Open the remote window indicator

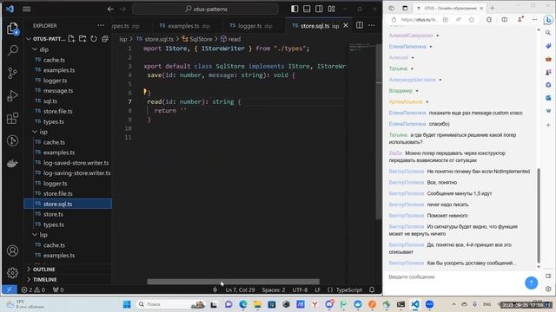point(10,289)
